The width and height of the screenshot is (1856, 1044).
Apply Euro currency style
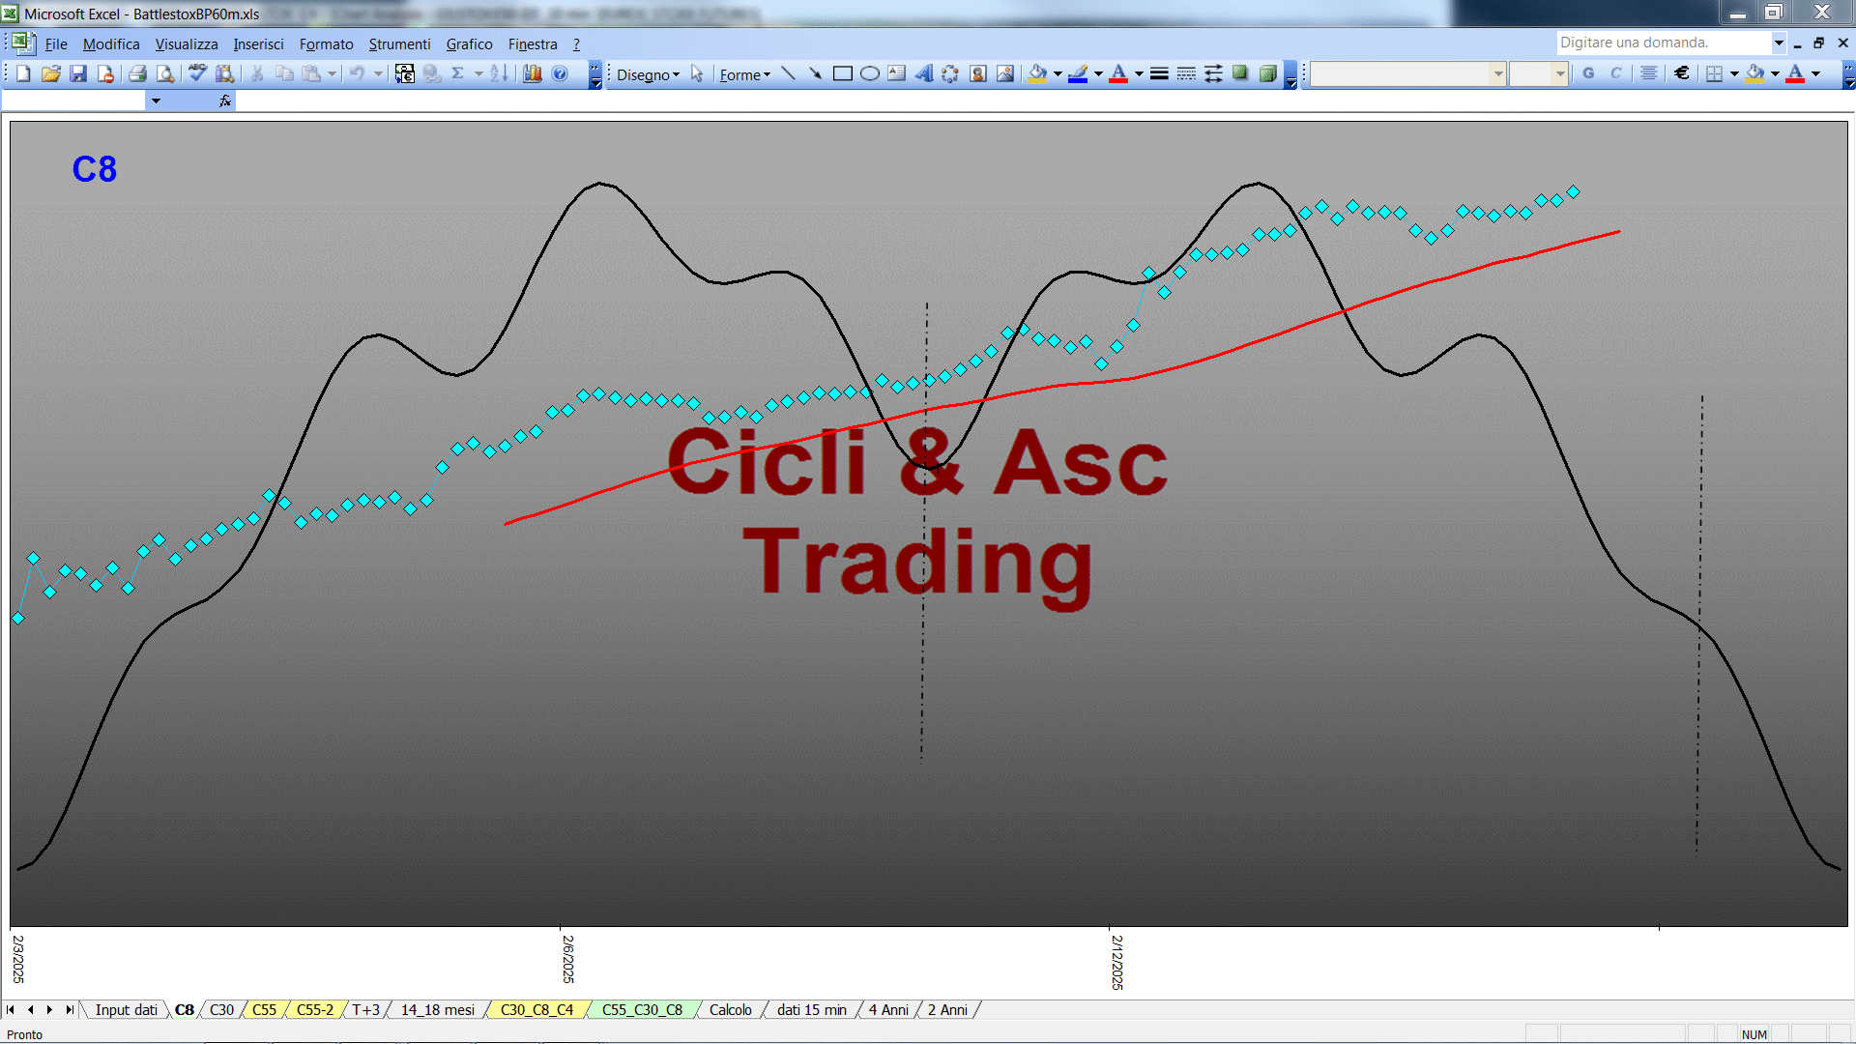pos(1682,73)
